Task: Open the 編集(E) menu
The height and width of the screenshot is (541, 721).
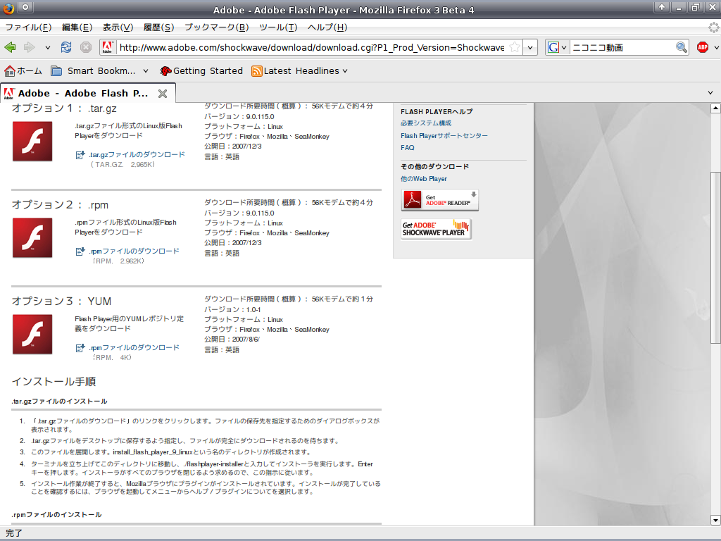Action: click(x=77, y=27)
